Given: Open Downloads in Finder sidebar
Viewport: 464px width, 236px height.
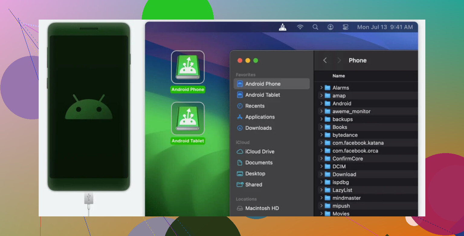Looking at the screenshot, I should [272, 128].
